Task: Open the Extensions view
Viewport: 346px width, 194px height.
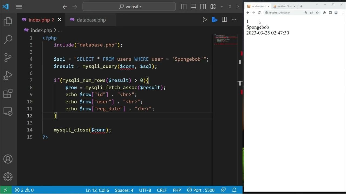Action: pyautogui.click(x=8, y=93)
